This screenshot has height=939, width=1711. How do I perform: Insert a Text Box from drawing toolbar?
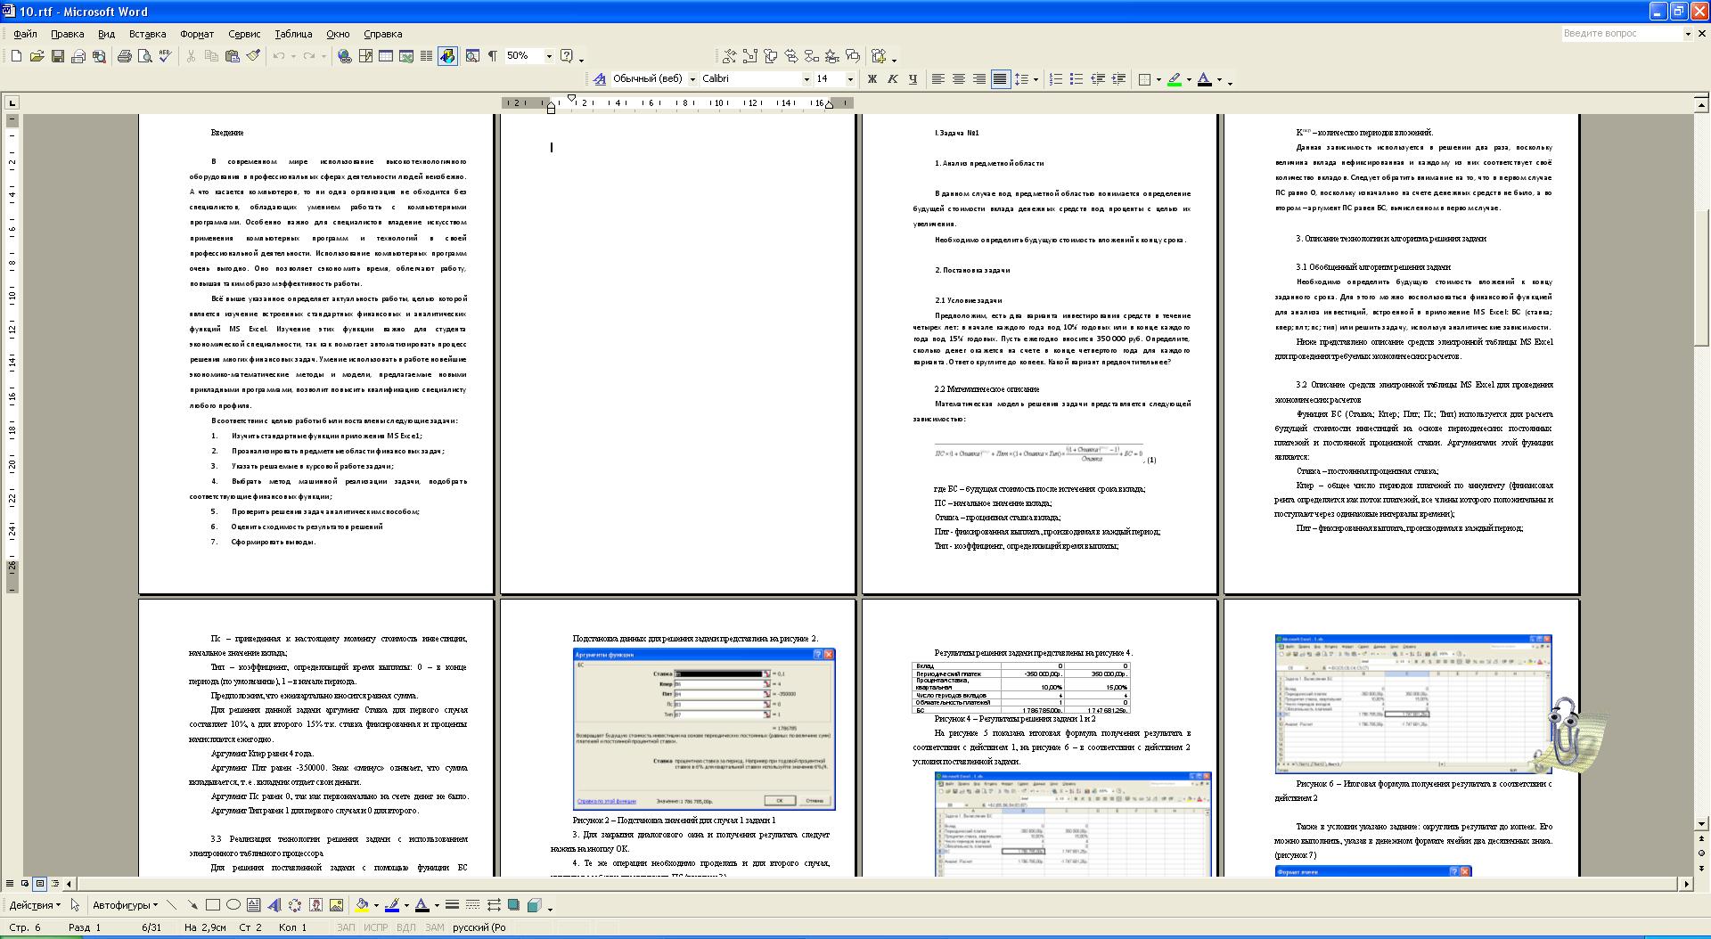coord(254,905)
